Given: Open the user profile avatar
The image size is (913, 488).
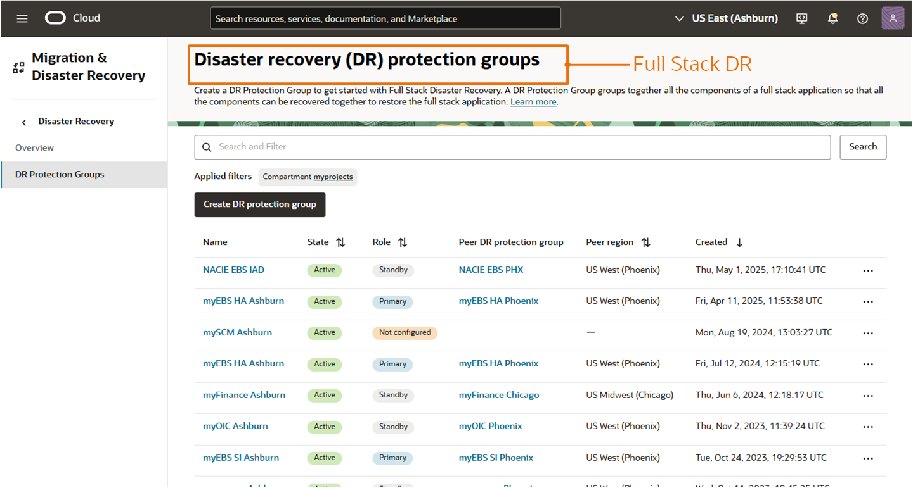Looking at the screenshot, I should (x=893, y=18).
